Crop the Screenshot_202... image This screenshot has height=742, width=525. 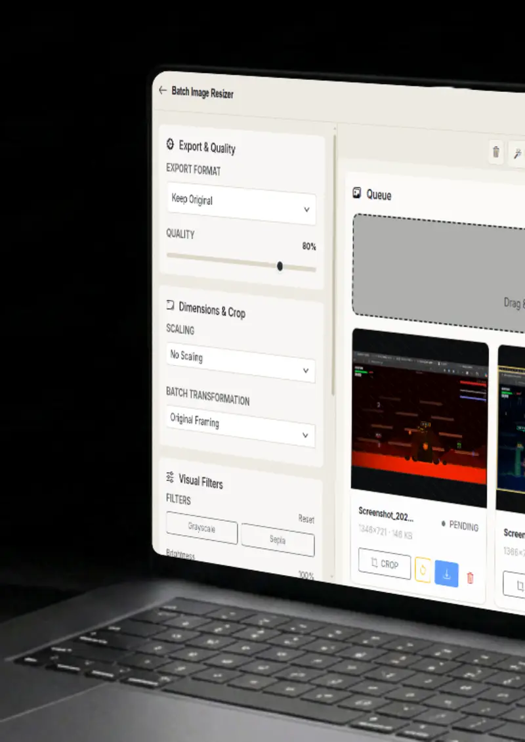[x=385, y=563]
